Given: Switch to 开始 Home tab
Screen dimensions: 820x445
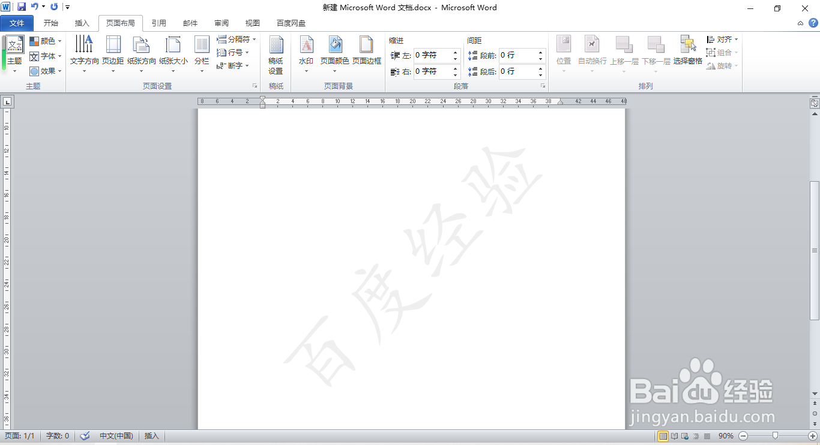Looking at the screenshot, I should coord(51,23).
